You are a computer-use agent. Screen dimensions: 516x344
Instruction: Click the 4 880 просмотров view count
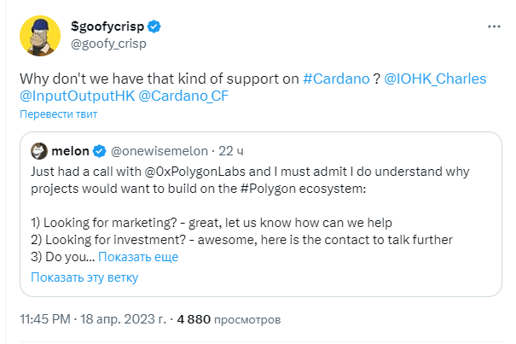coord(229,319)
